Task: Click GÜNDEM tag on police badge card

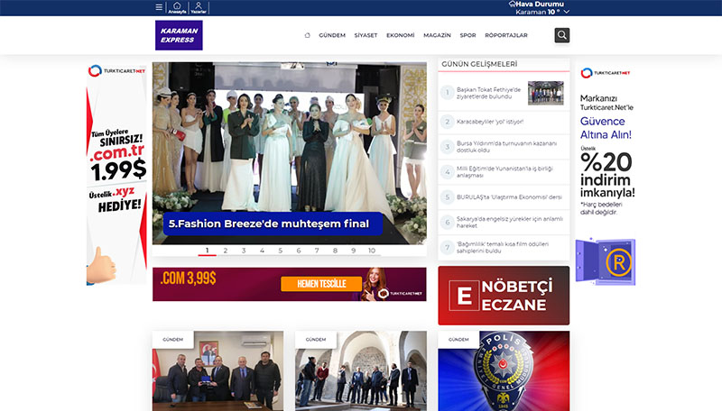Action: point(458,339)
